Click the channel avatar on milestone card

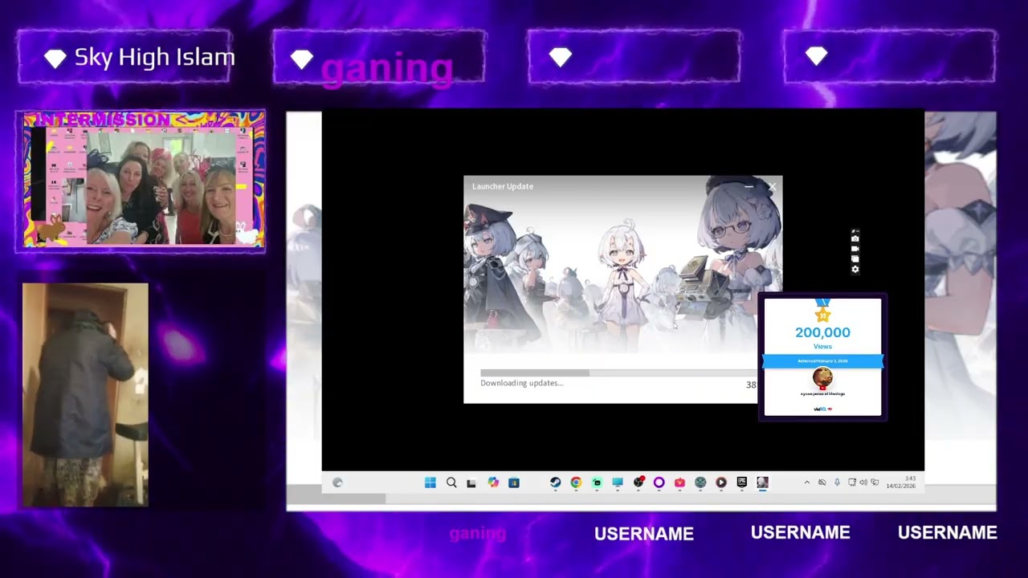[822, 377]
